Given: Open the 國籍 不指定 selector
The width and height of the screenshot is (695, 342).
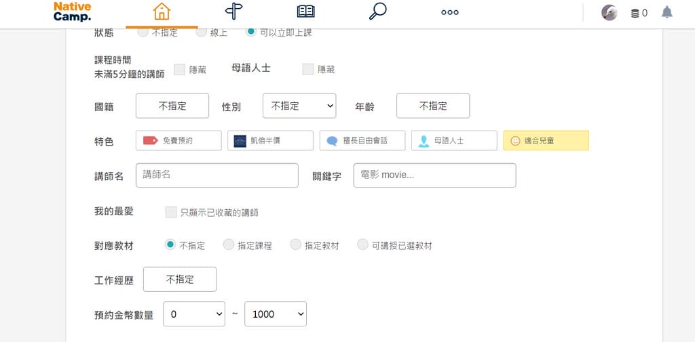Looking at the screenshot, I should (172, 106).
